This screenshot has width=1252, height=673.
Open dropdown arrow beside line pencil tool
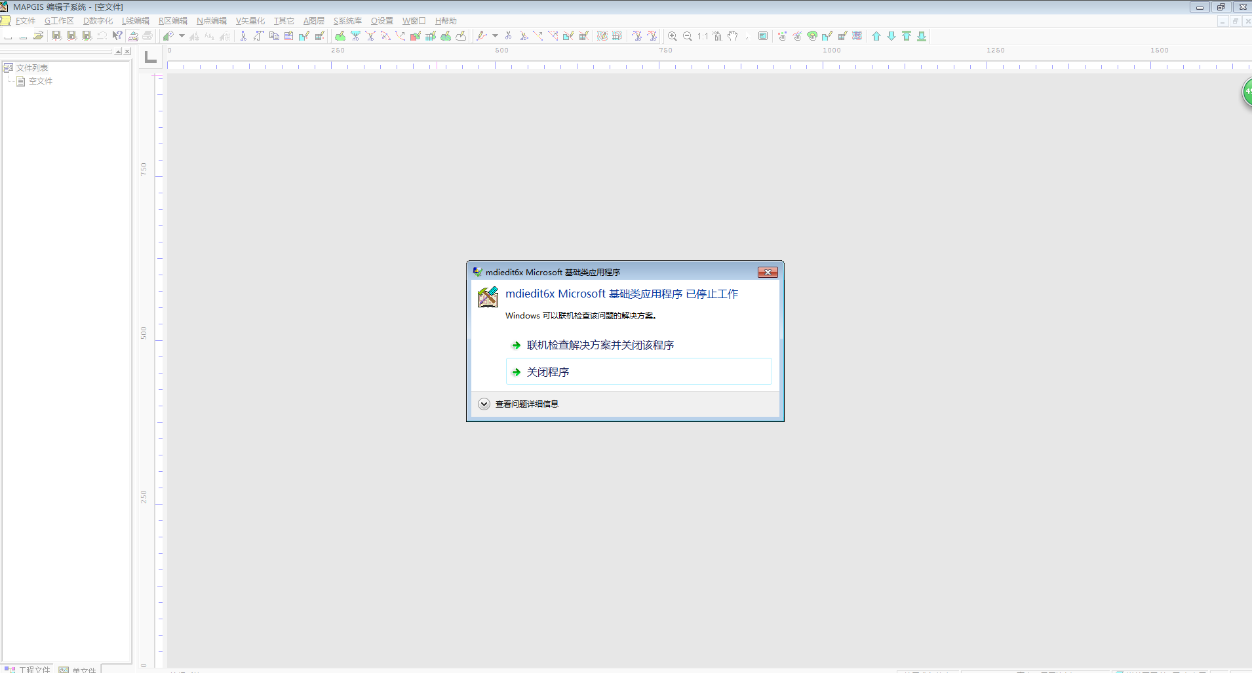[495, 36]
